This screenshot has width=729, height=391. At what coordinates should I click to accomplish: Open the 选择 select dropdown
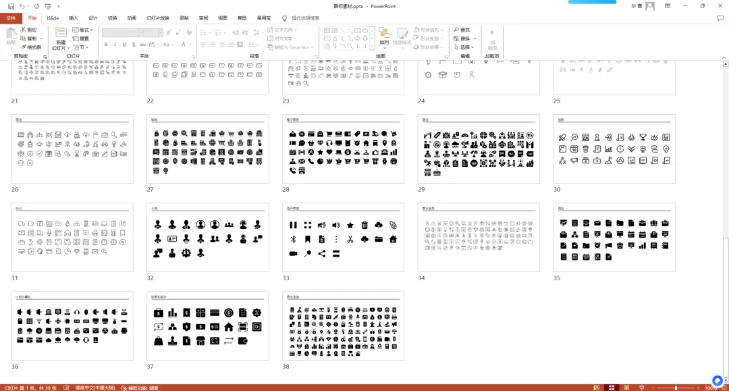pyautogui.click(x=464, y=47)
